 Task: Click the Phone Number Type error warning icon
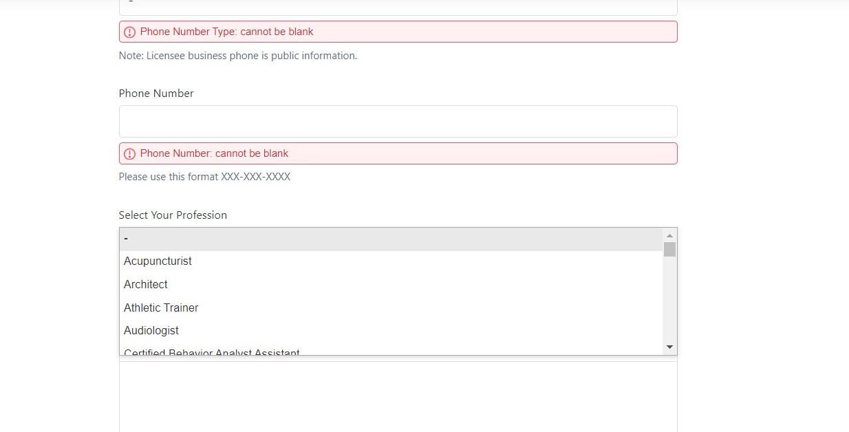coord(129,32)
